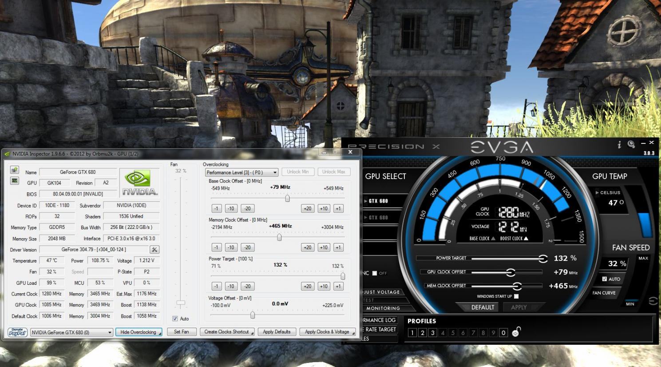Viewport: 661px width, 367px height.
Task: Click the PayPal Donate button
Action: tap(17, 332)
